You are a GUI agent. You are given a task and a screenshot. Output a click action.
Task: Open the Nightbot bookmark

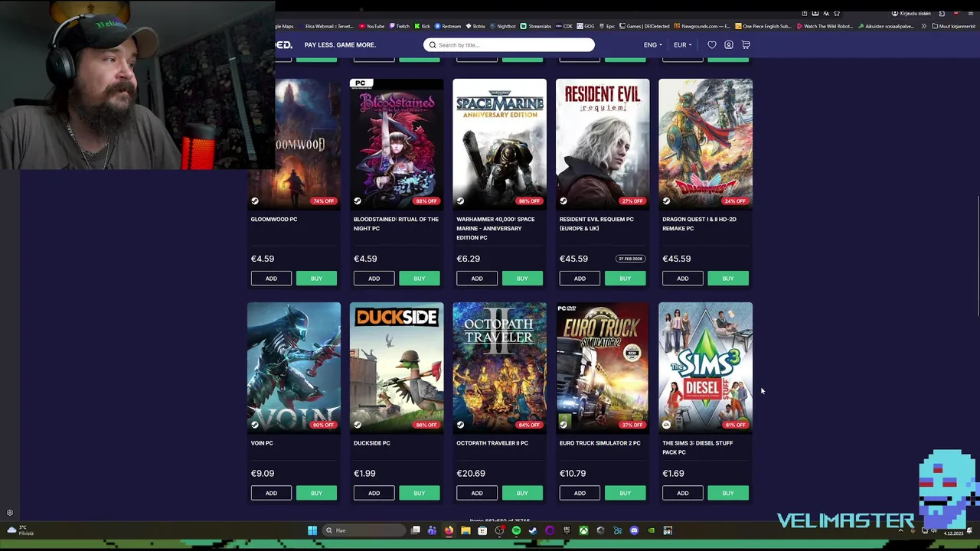[502, 26]
